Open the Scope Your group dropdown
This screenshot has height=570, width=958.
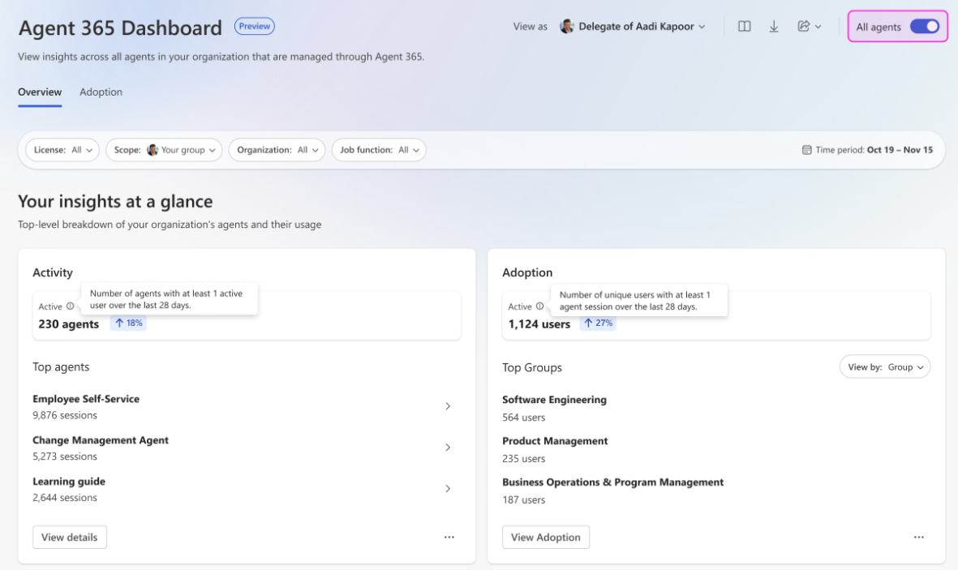[164, 150]
